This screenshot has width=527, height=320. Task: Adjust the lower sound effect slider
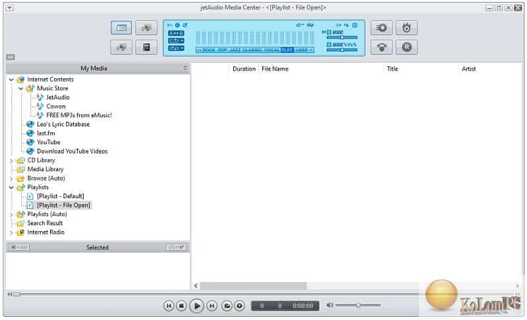click(x=342, y=50)
